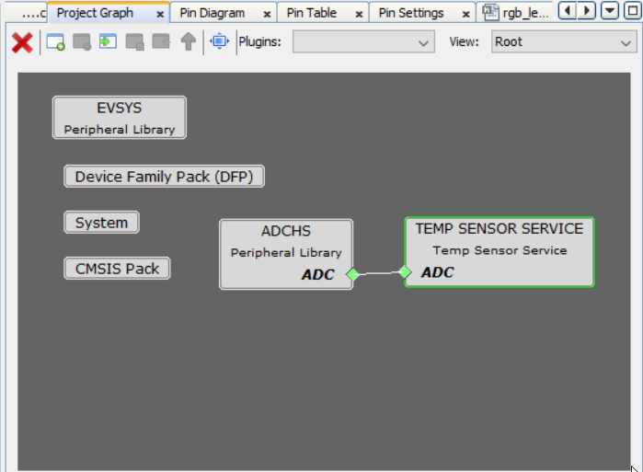
Task: Switch to the Pin Settings tab
Action: 411,13
